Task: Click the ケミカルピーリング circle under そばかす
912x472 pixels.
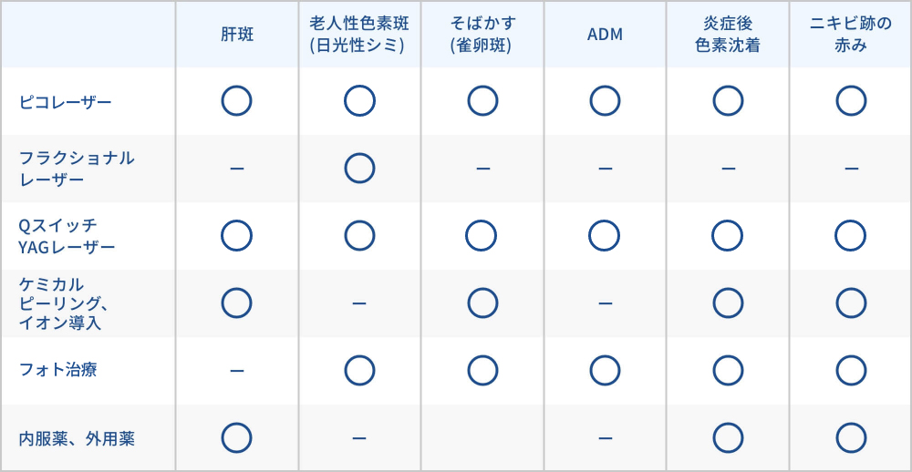Action: click(x=482, y=303)
